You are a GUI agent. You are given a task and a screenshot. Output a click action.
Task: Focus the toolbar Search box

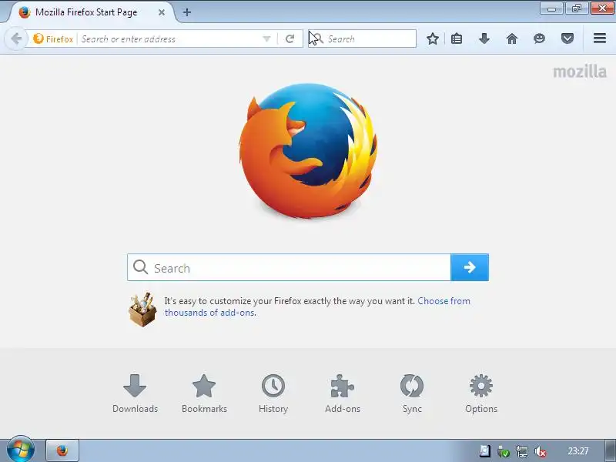[362, 39]
